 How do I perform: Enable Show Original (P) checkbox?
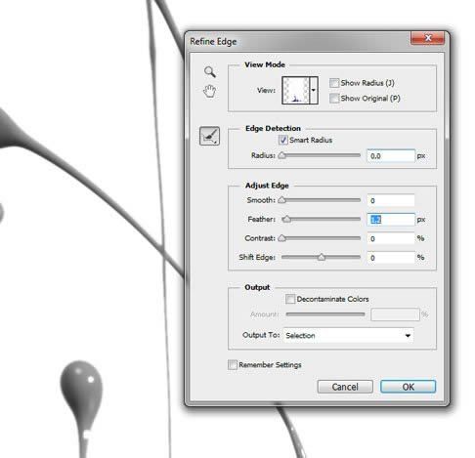point(334,98)
